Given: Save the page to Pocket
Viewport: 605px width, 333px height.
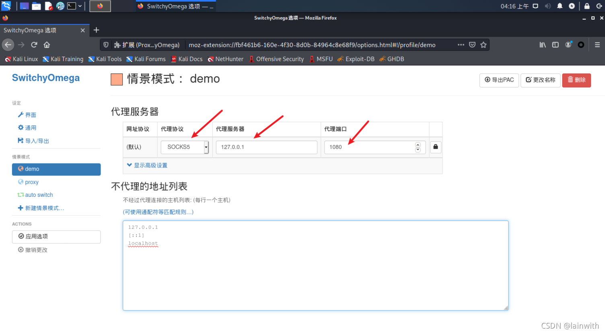Looking at the screenshot, I should tap(472, 45).
